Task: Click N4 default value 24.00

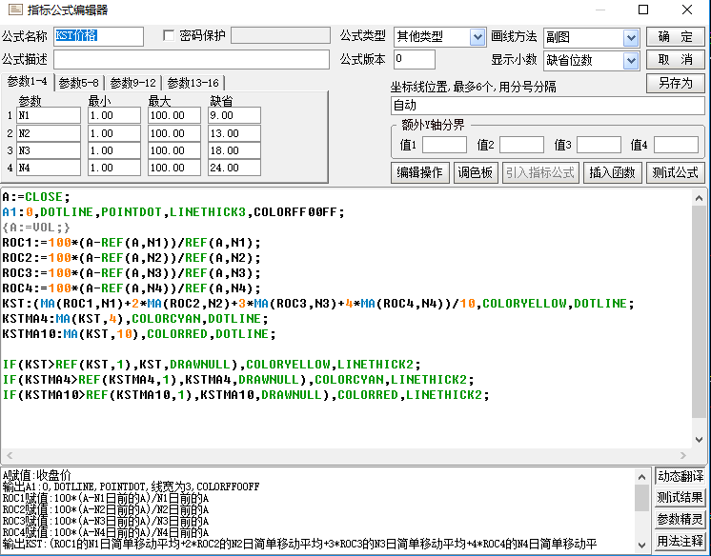Action: point(234,168)
